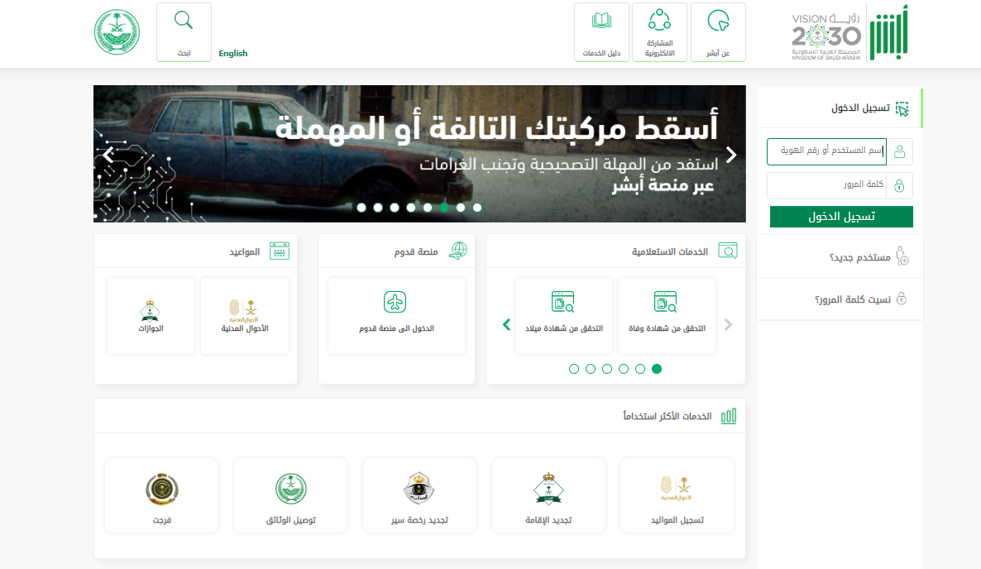The height and width of the screenshot is (569, 981).
Task: Focus the كلمة المرور password field
Action: [x=826, y=185]
